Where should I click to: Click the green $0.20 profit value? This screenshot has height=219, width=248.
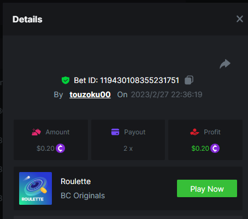pyautogui.click(x=200, y=149)
